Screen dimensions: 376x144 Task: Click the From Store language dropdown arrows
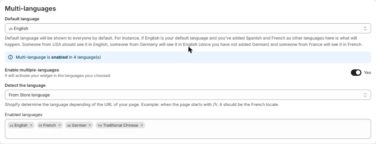[365, 95]
